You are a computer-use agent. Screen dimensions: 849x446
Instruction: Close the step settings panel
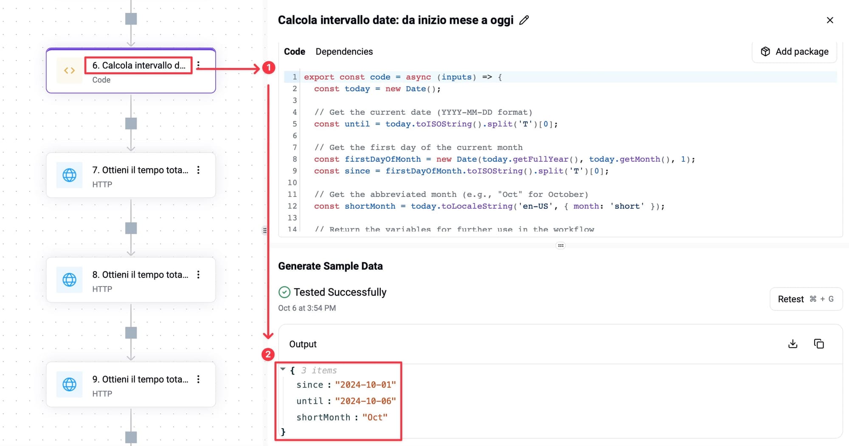point(830,20)
